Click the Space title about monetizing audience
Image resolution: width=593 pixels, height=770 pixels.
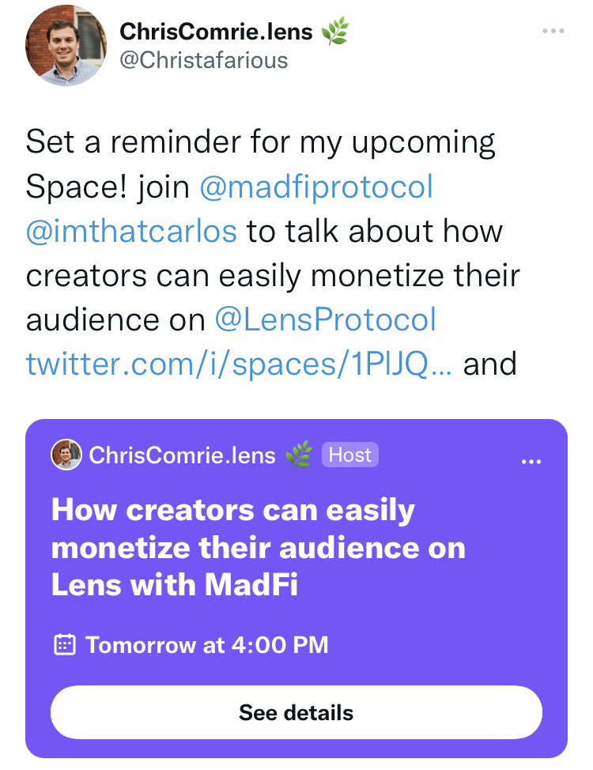(x=259, y=547)
